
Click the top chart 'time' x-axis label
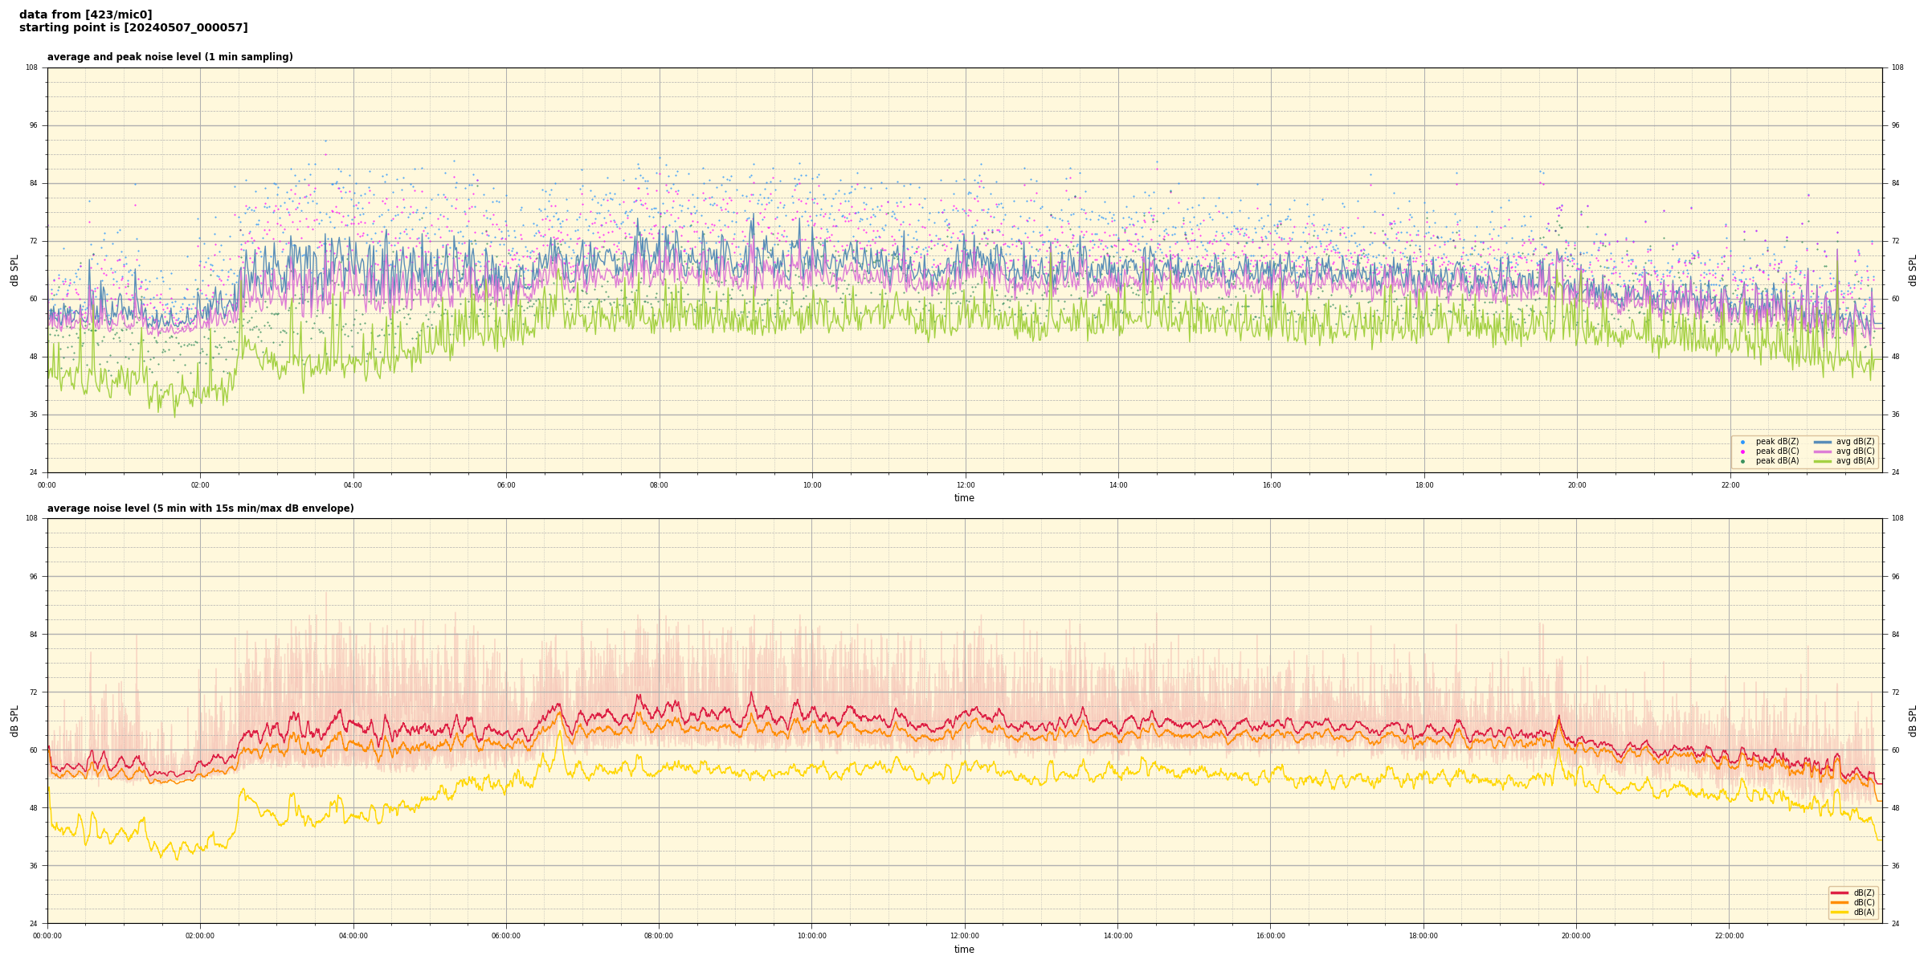tap(964, 498)
